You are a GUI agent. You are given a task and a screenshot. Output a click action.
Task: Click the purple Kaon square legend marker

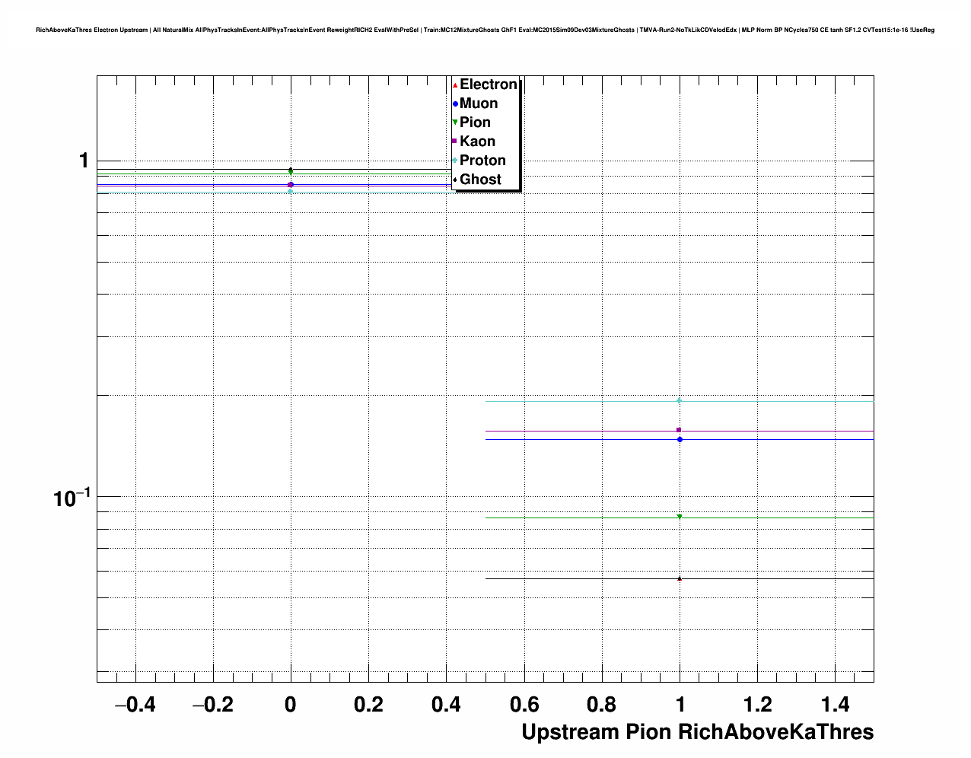[x=455, y=142]
